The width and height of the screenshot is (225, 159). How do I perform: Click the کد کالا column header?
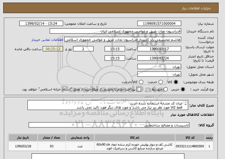point(190,137)
